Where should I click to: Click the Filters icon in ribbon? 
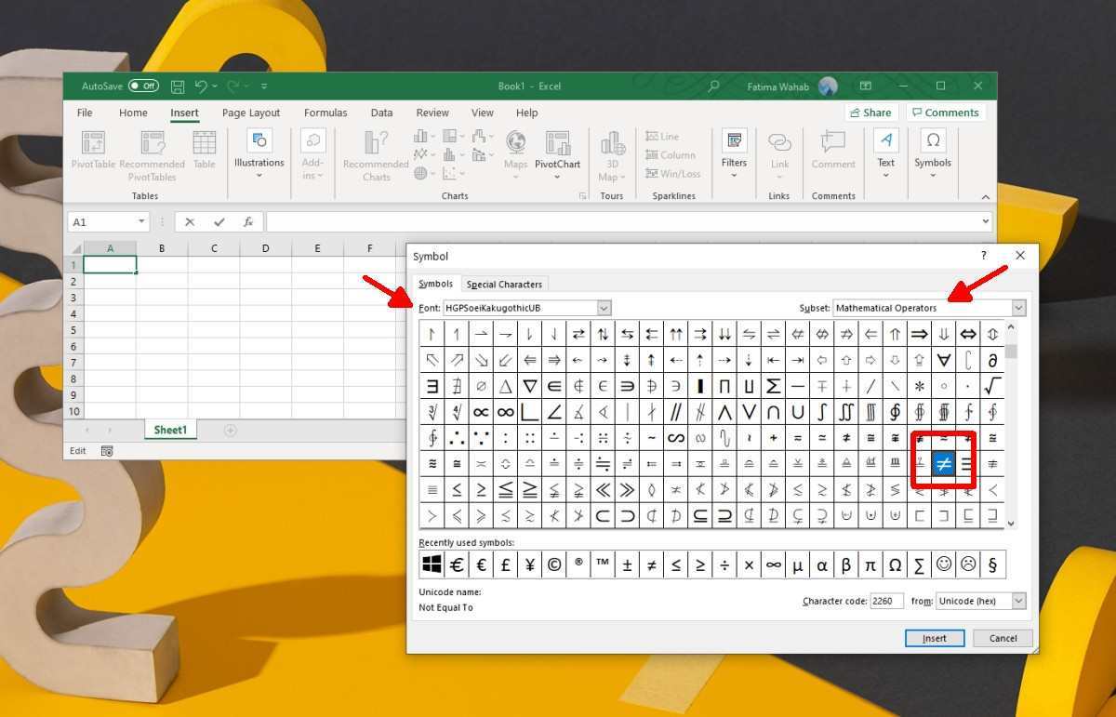click(734, 141)
